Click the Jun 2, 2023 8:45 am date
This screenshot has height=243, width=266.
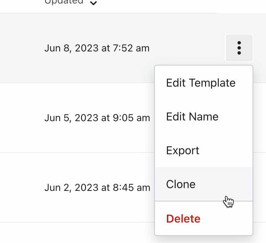click(97, 187)
